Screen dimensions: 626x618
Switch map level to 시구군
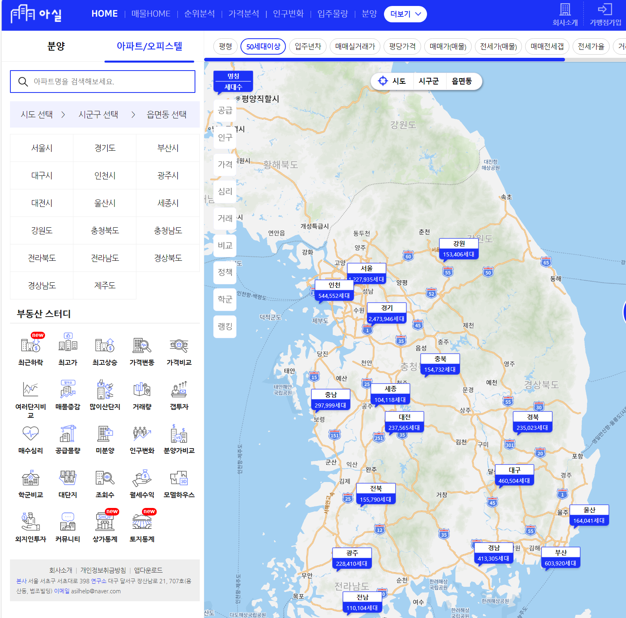click(x=429, y=81)
